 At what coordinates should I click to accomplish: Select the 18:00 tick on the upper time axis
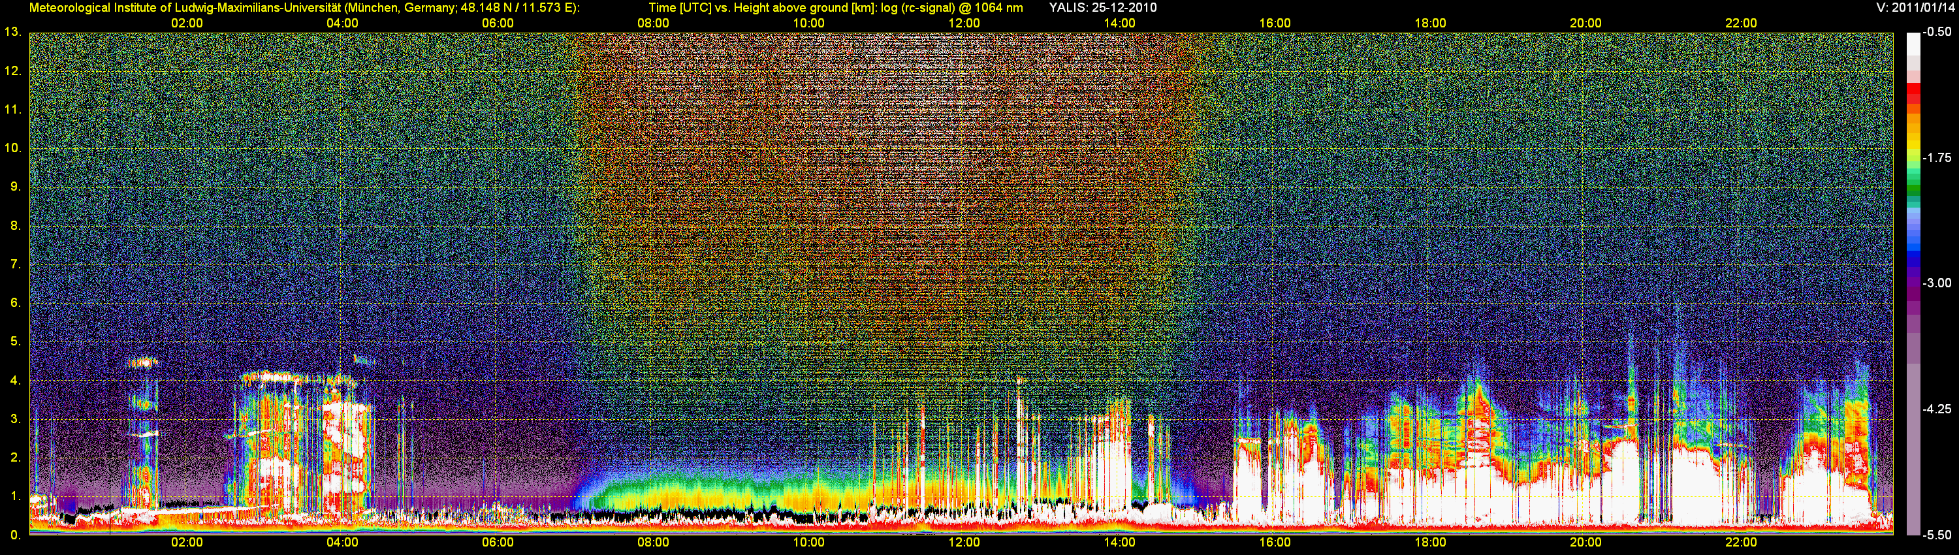point(1431,24)
